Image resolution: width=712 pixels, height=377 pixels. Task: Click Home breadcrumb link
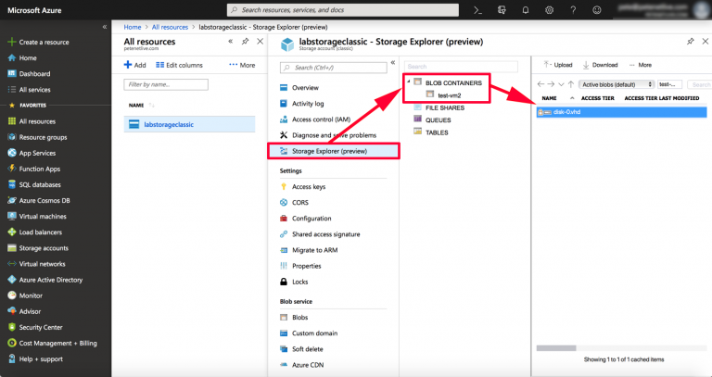pos(133,27)
